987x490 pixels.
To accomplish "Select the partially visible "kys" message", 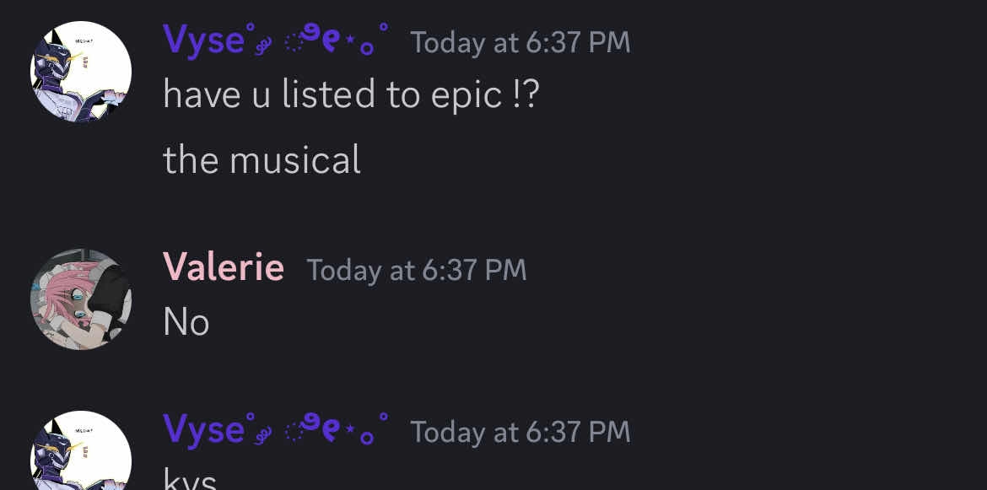I will pos(190,482).
